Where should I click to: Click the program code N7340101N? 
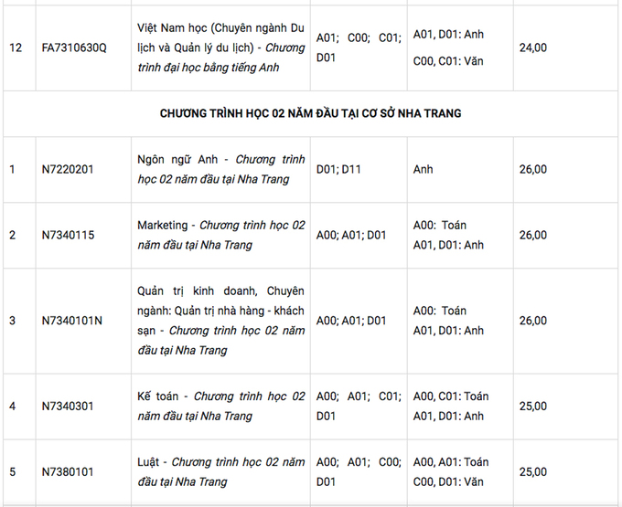[x=72, y=321]
